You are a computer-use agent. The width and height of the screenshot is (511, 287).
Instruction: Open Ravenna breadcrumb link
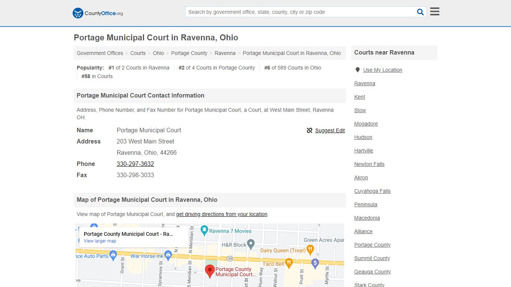[225, 53]
